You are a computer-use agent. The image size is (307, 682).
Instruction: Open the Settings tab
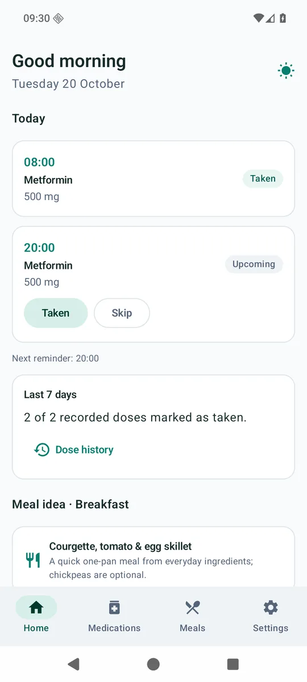click(271, 615)
